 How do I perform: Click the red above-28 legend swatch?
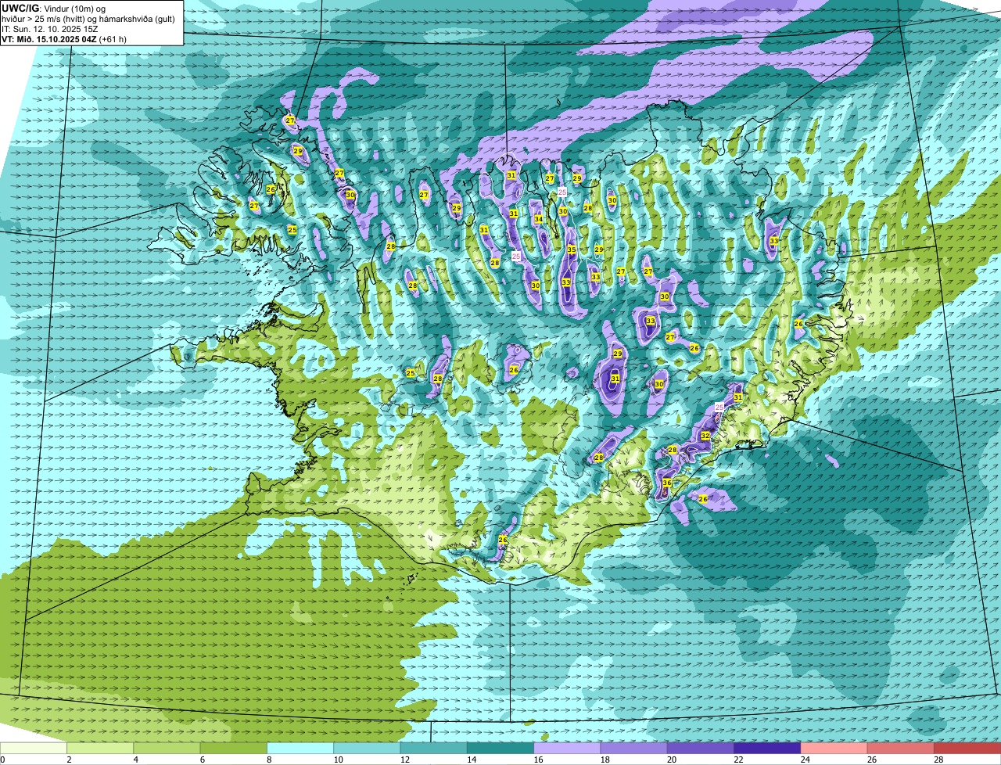[x=967, y=748]
